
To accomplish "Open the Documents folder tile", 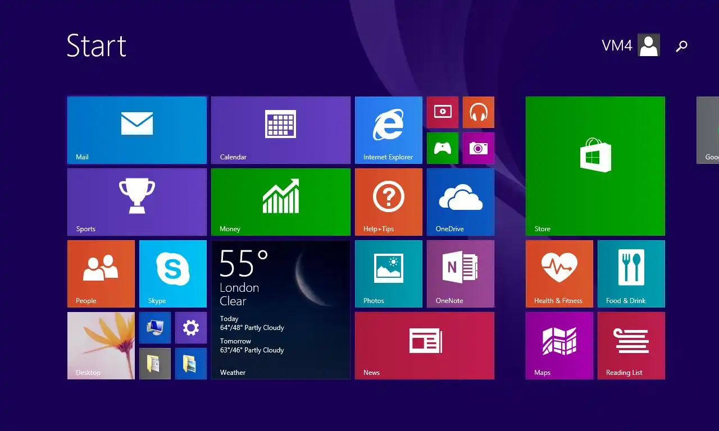I will 155,364.
